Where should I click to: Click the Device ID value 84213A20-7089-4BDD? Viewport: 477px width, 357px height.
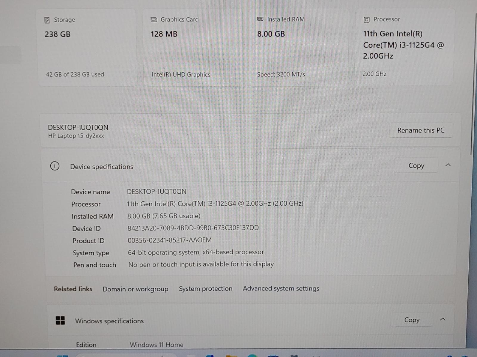193,228
